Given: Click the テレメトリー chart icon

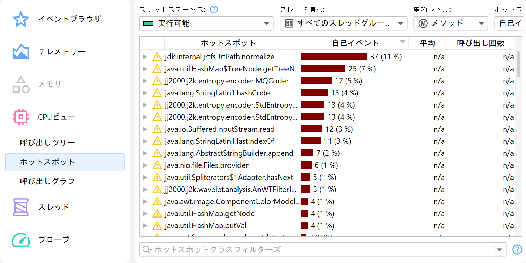Looking at the screenshot, I should (x=21, y=52).
